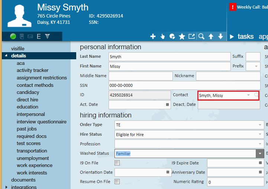Click the star favorites icon
Viewport: 268px width, 189px height.
pyautogui.click(x=182, y=37)
